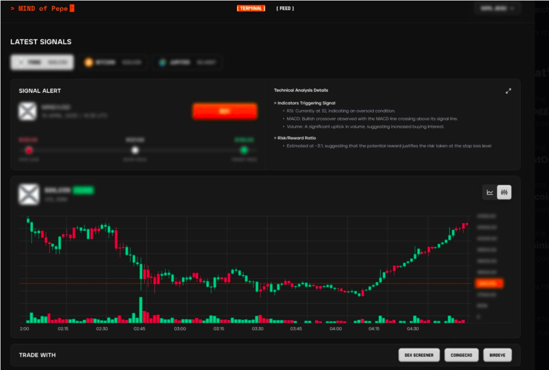
Task: Select the first highlighted white signal chip
Action: tap(42, 63)
